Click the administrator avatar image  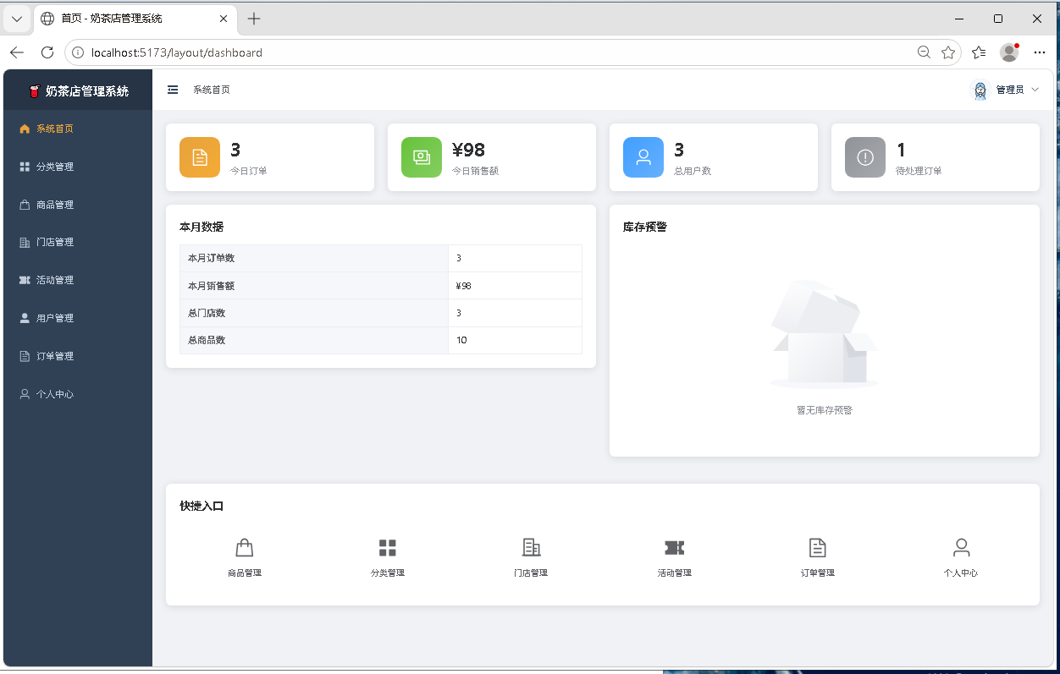(980, 90)
